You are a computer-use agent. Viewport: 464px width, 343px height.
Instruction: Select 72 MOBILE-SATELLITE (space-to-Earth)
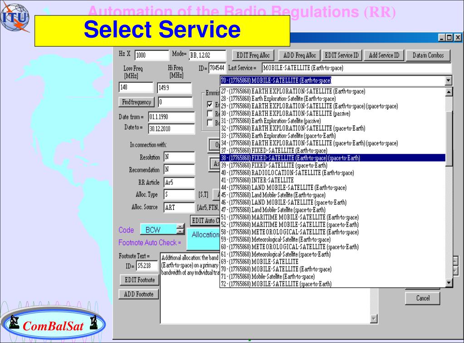(333, 284)
